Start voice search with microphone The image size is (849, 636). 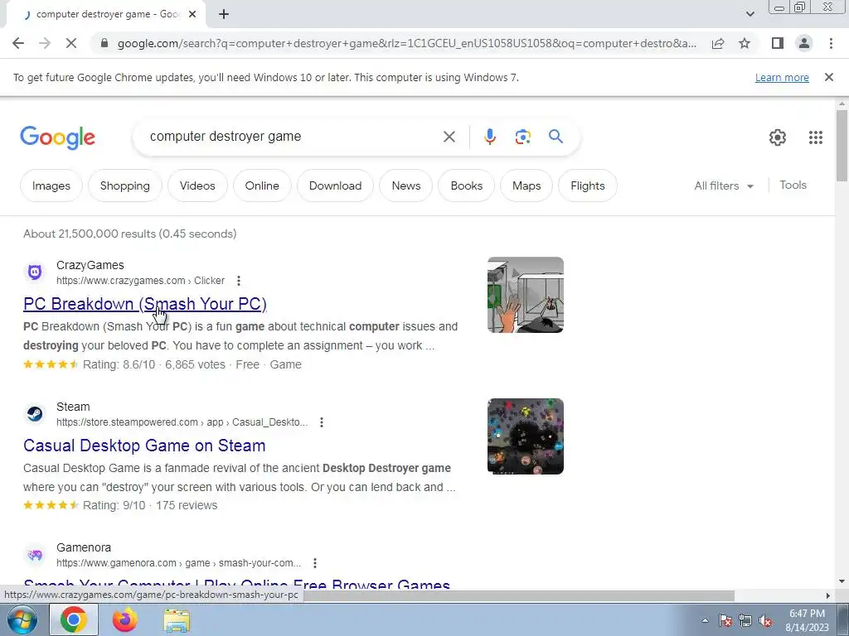pos(489,137)
